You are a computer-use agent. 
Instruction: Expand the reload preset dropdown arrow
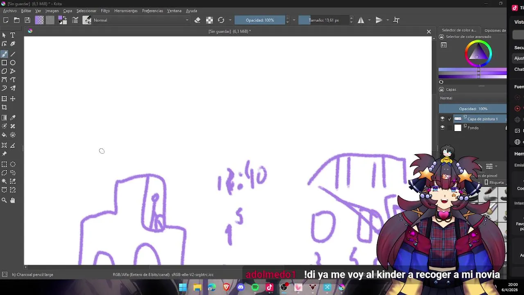[x=230, y=20]
